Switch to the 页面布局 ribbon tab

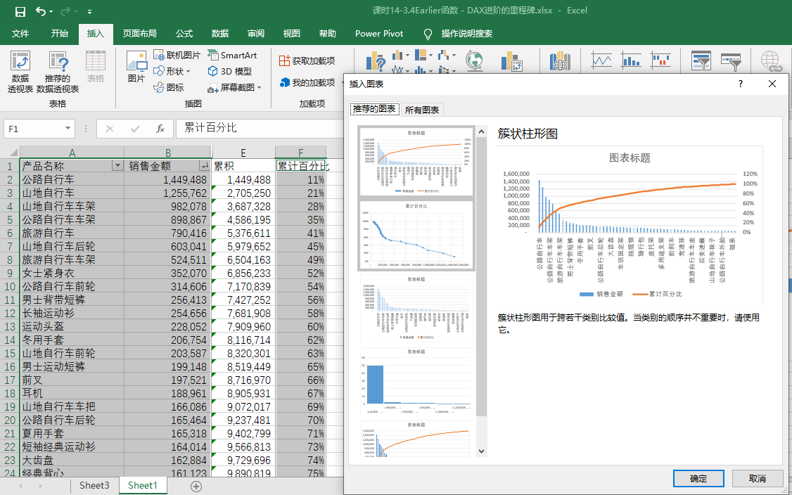139,33
